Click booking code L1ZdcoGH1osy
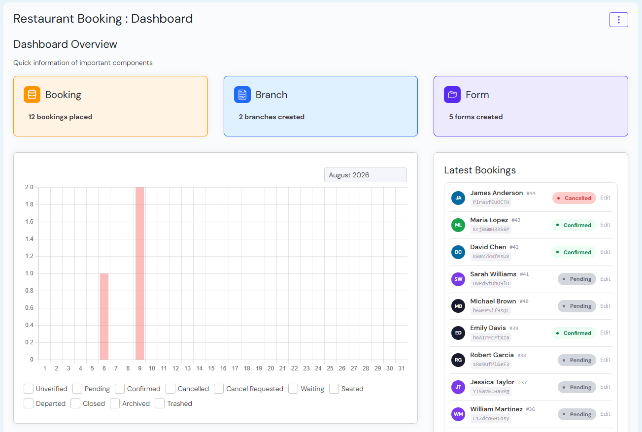Screen dimensions: 642x432 click(491, 419)
